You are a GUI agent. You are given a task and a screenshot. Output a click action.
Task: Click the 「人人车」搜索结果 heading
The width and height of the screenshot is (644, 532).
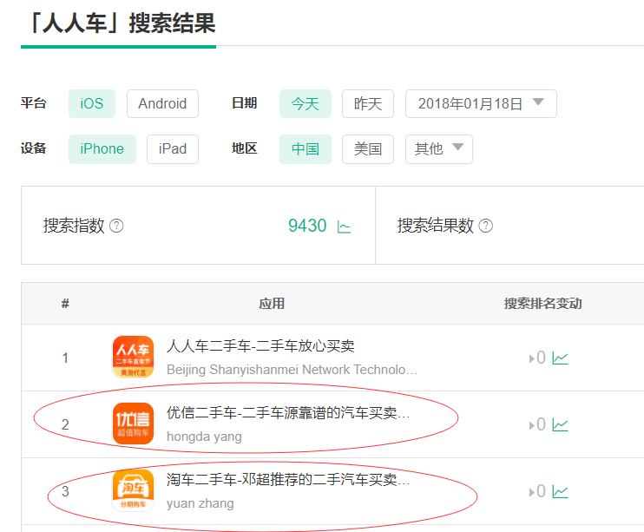click(x=121, y=23)
